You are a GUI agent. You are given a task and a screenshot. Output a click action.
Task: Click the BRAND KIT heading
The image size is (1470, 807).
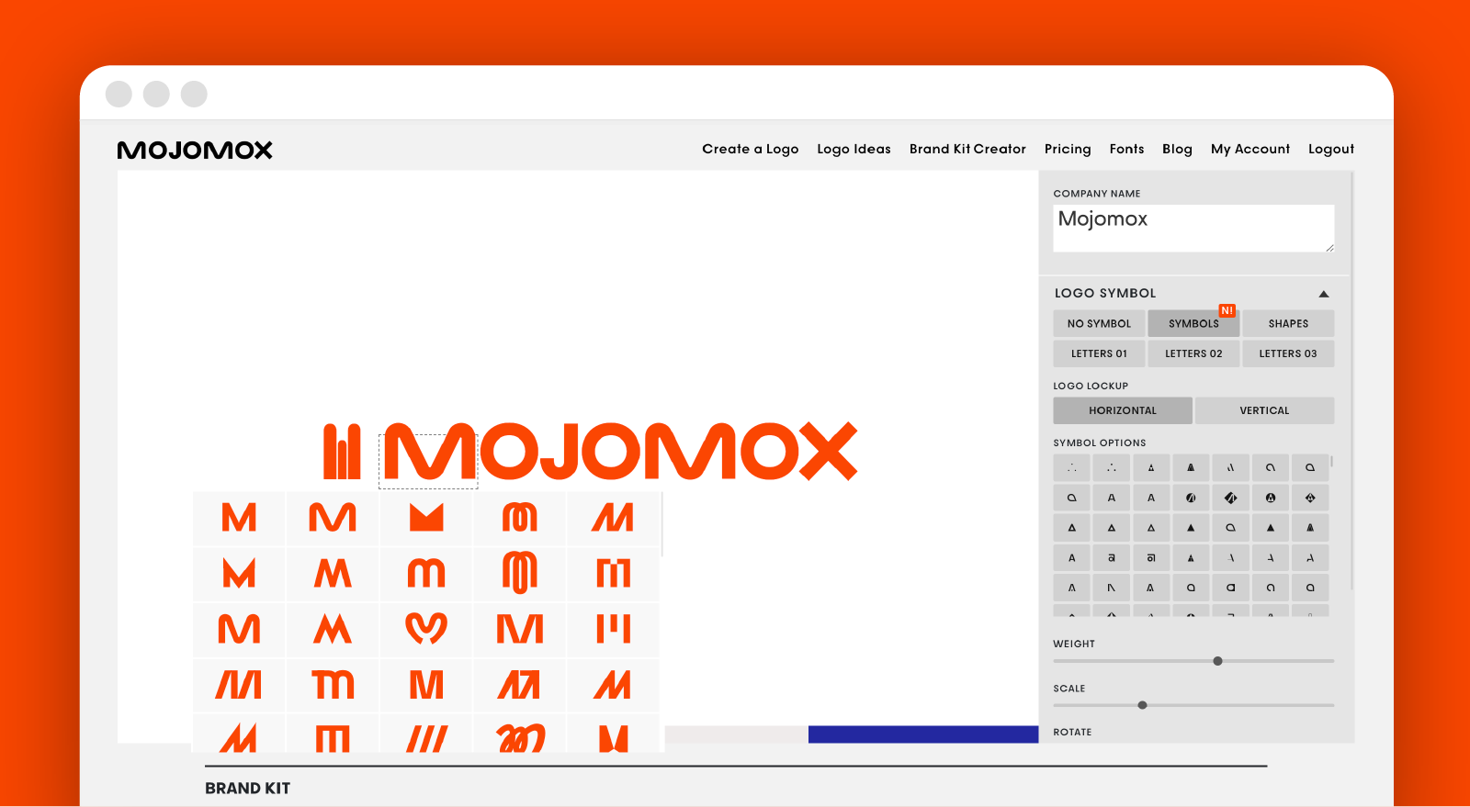point(247,789)
